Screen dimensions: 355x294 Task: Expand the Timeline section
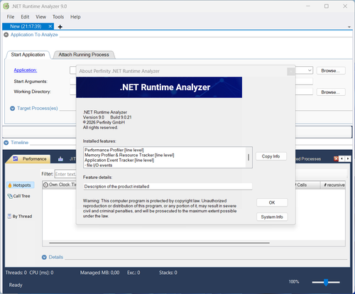[6, 143]
